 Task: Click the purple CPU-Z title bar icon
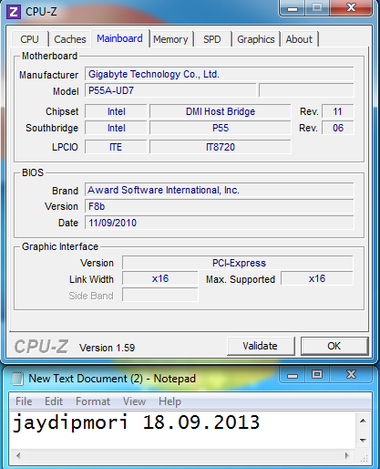click(14, 12)
